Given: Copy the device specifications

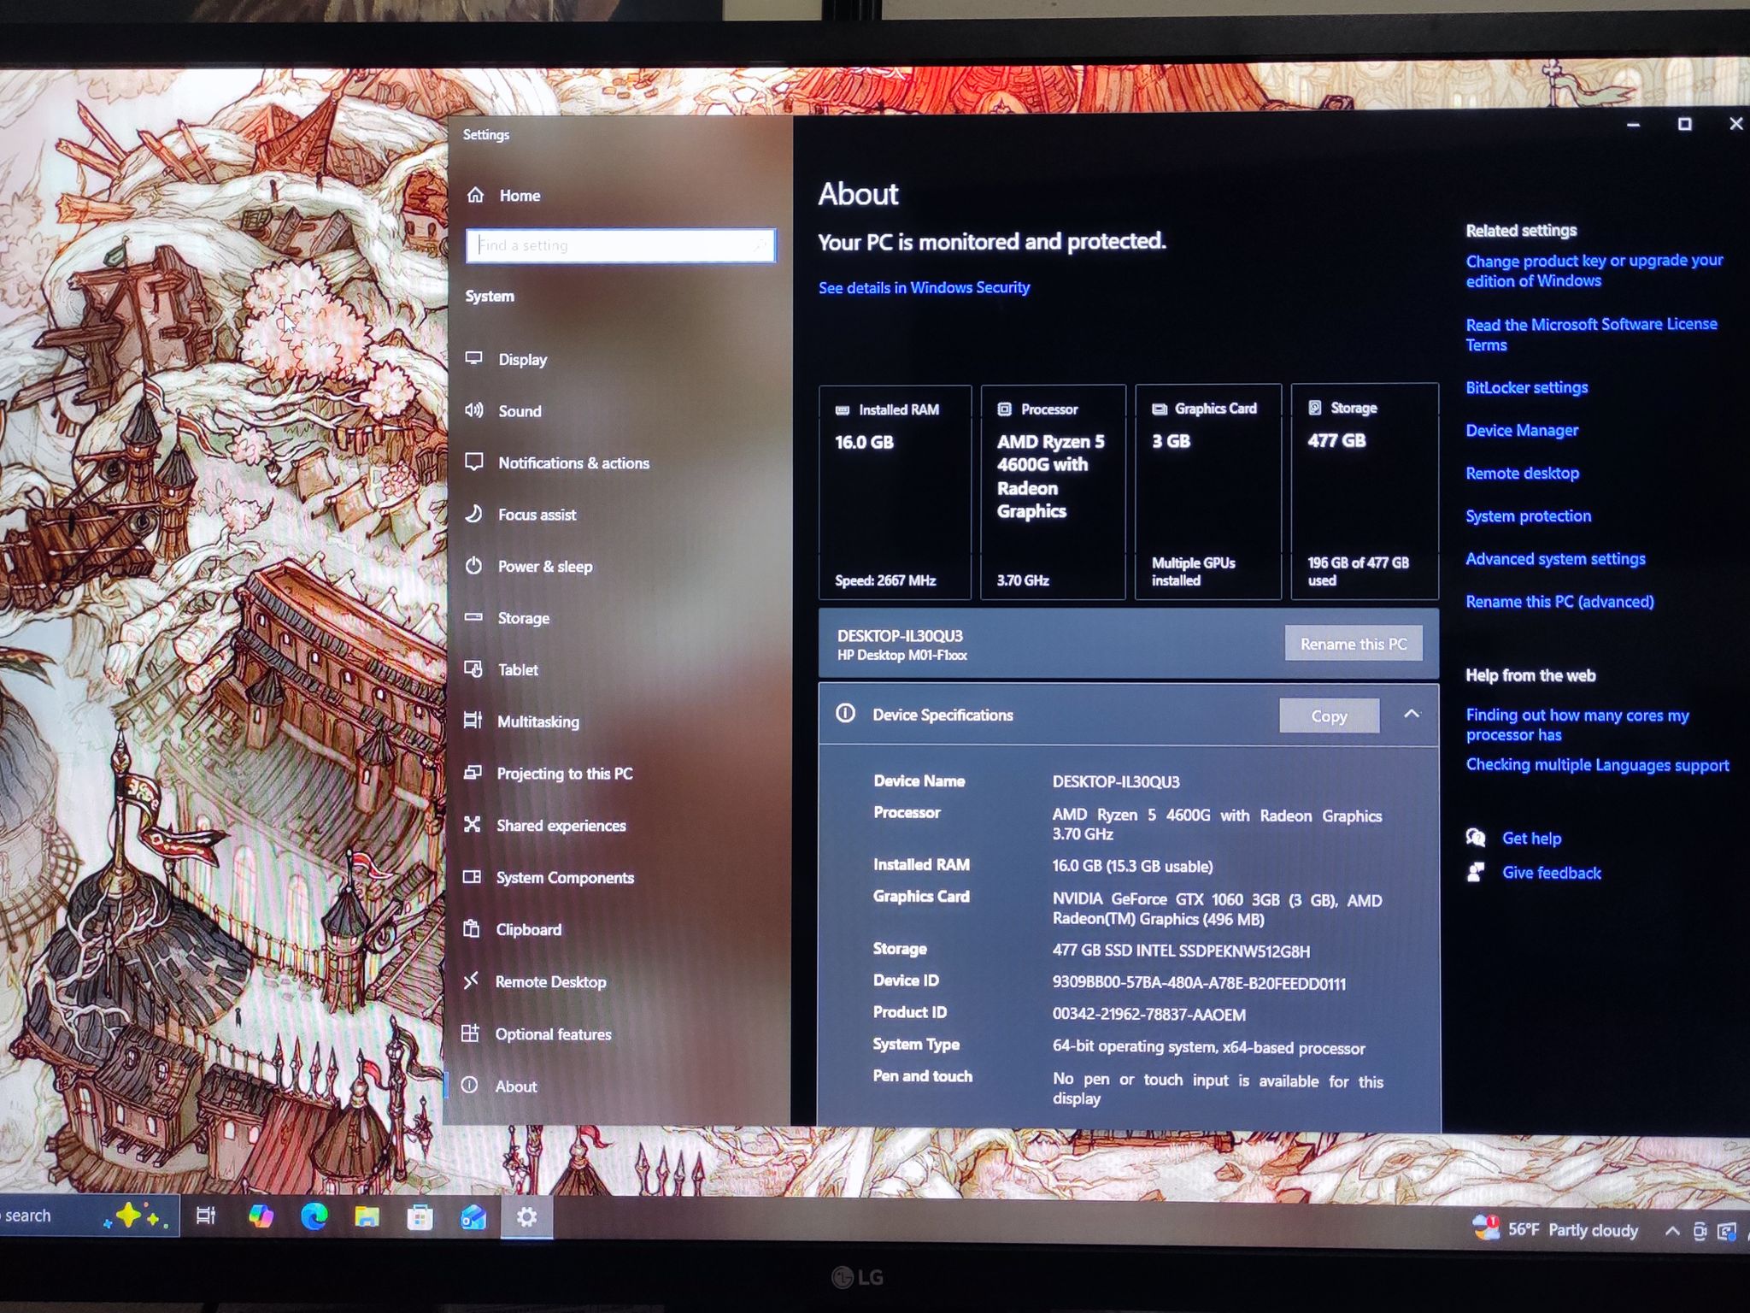Looking at the screenshot, I should [1329, 715].
